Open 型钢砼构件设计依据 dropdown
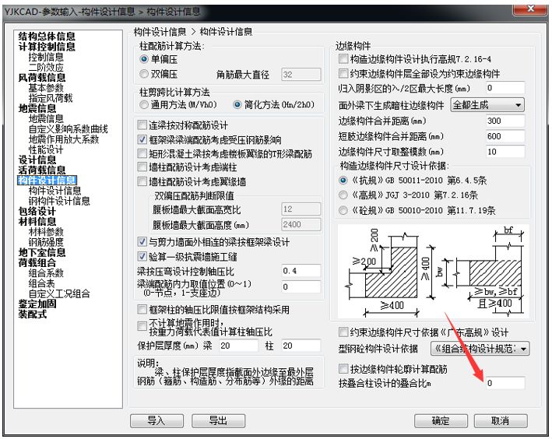 (x=480, y=349)
